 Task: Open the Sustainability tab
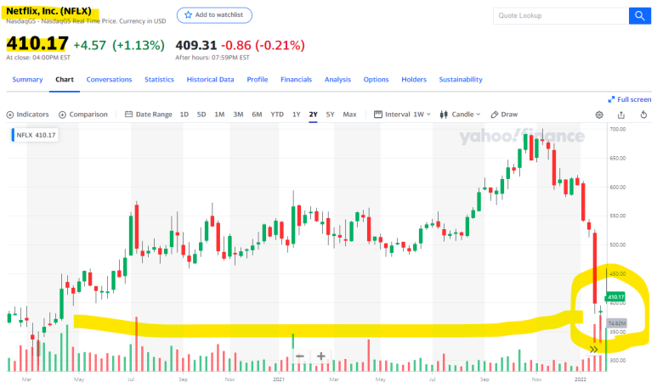pos(461,80)
